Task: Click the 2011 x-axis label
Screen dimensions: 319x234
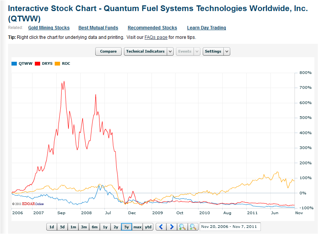Action: [252, 213]
